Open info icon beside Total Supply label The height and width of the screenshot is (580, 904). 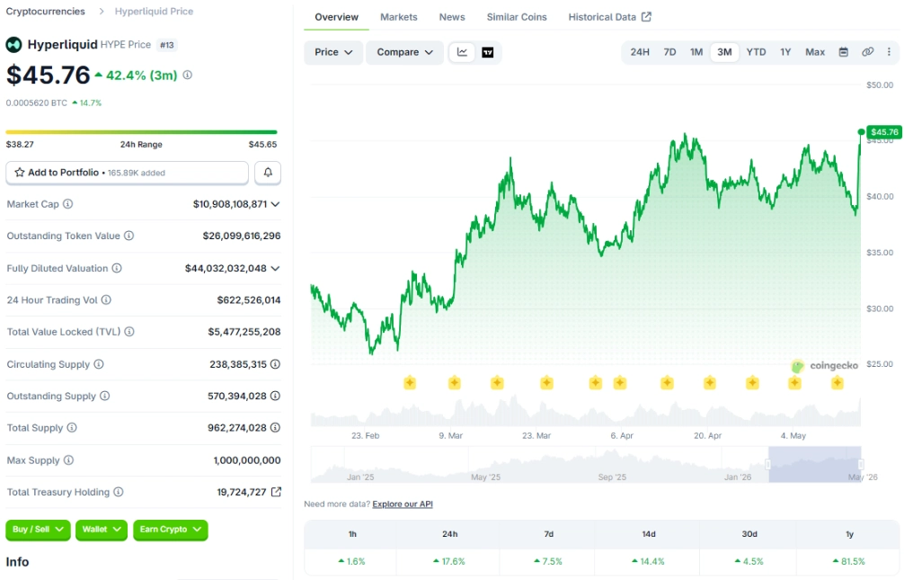click(72, 428)
